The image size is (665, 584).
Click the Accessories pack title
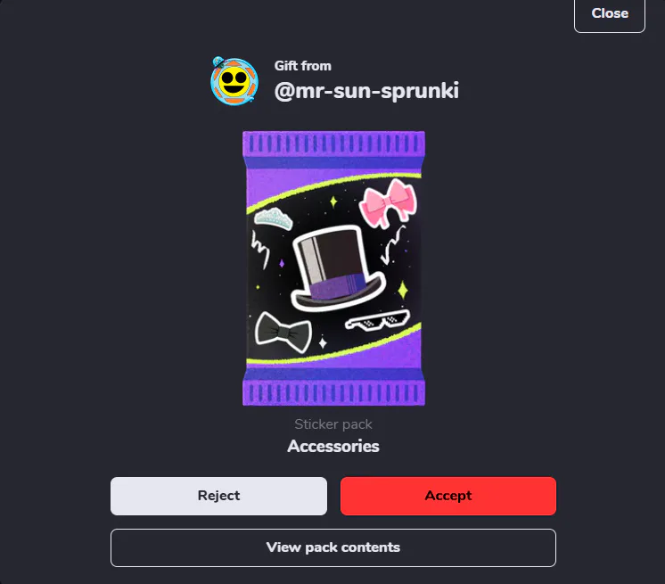click(x=333, y=446)
